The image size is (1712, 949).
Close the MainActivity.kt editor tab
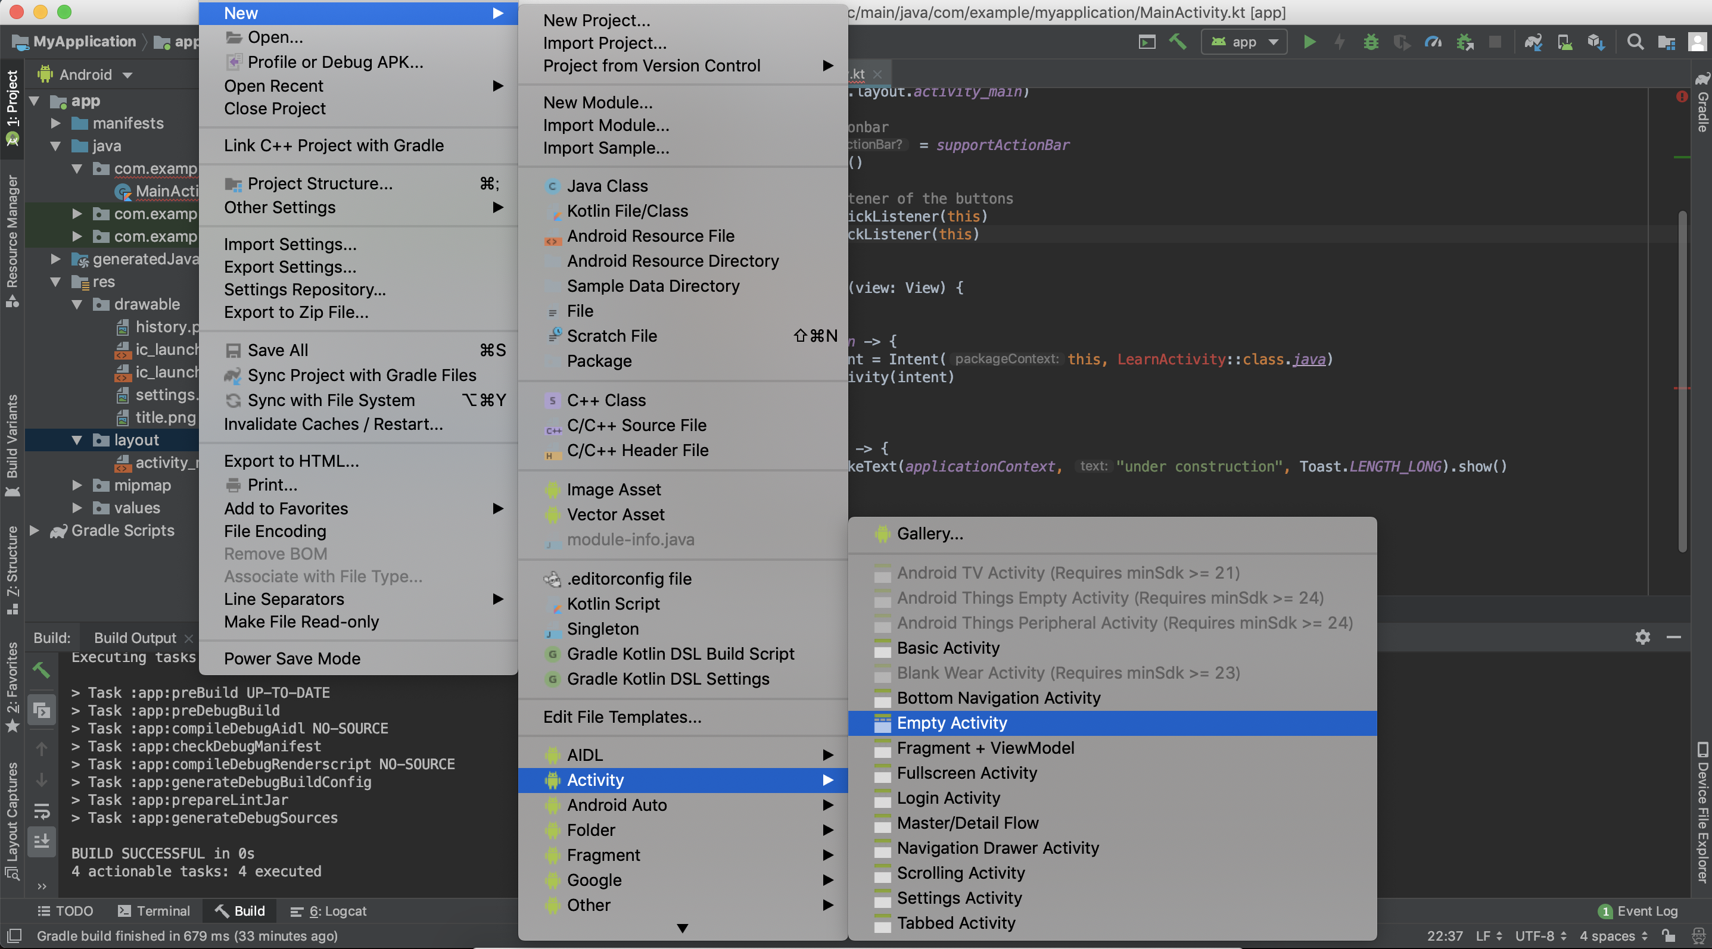[877, 74]
